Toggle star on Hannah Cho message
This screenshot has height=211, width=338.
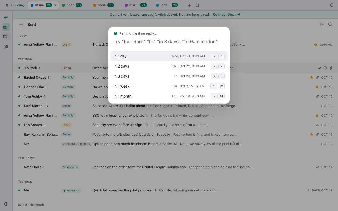(317, 87)
